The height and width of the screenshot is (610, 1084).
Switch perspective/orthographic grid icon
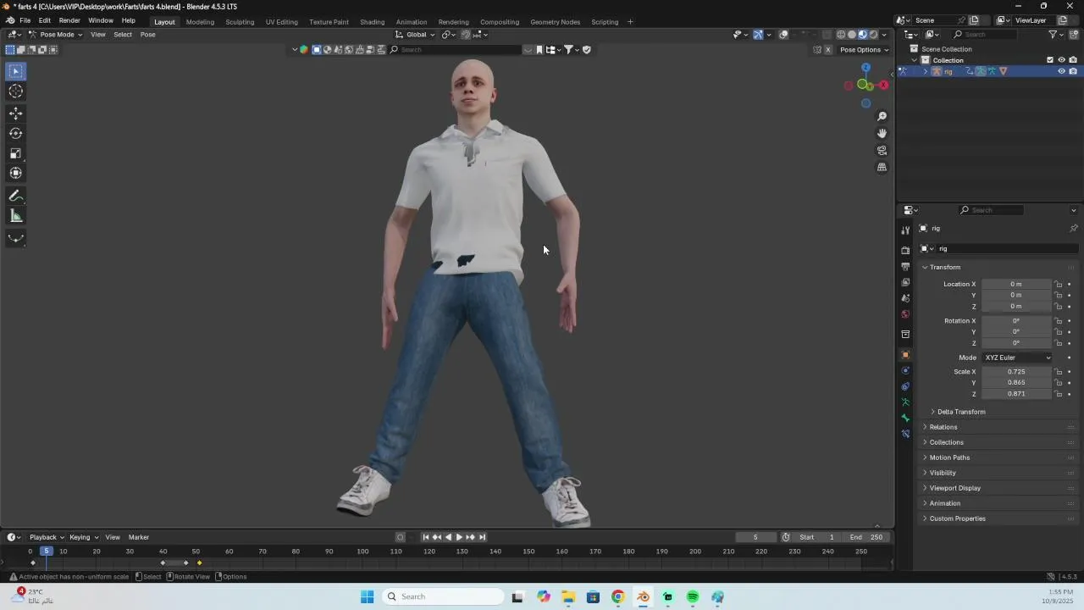pos(882,167)
